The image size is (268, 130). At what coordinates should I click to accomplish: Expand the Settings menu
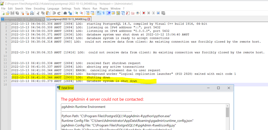pos(67,8)
